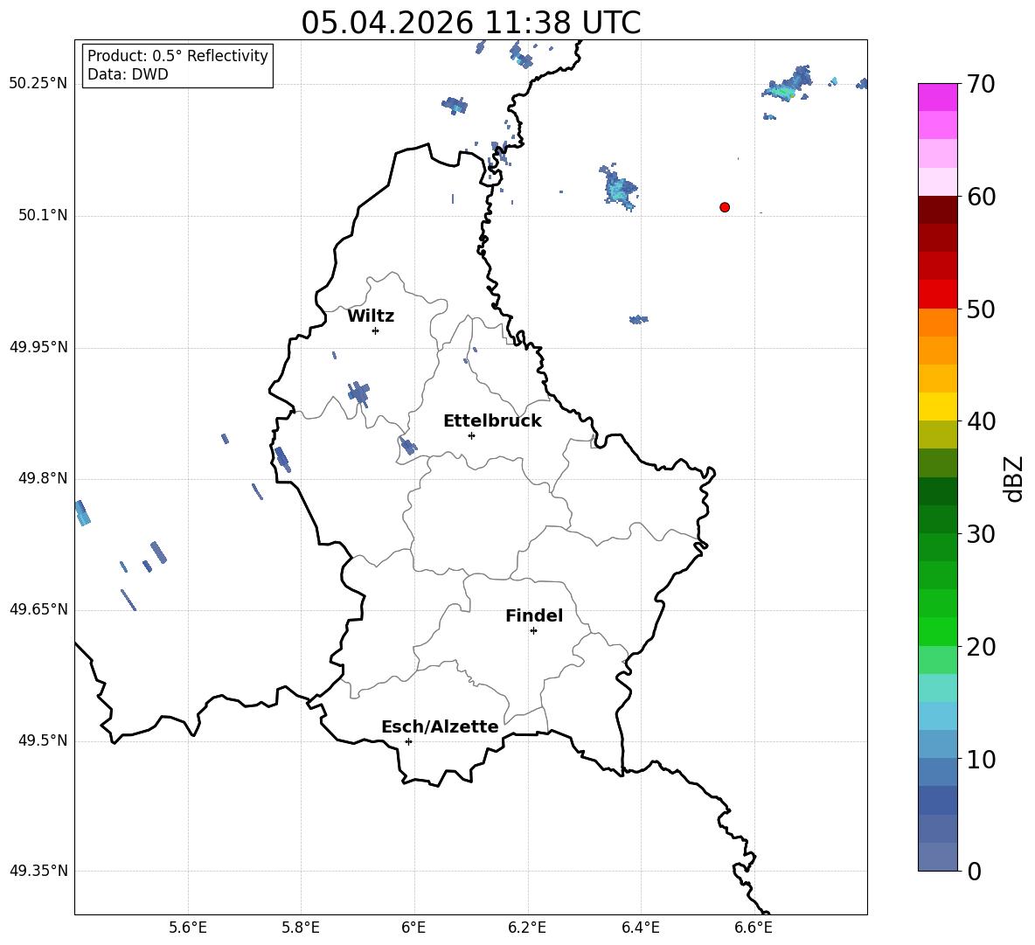Click the Esch/Alzette station cross marker

click(x=408, y=741)
